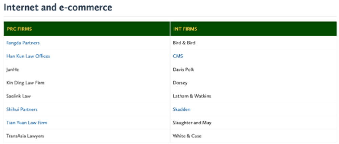Select the Davis Polk cell
339x144 pixels.
click(254, 69)
